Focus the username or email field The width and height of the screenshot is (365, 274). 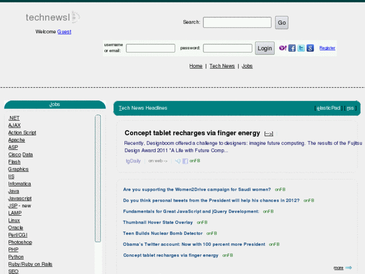coord(151,48)
